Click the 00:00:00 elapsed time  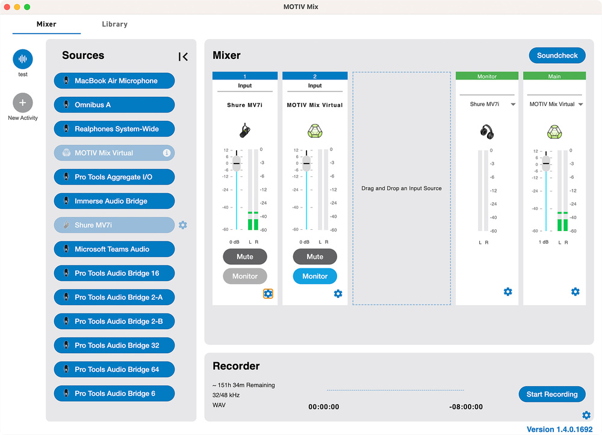tap(324, 407)
